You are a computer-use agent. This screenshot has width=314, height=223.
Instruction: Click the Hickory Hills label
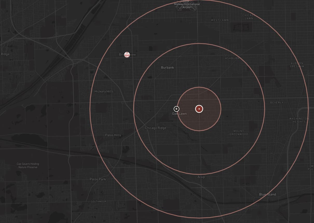click(x=104, y=91)
